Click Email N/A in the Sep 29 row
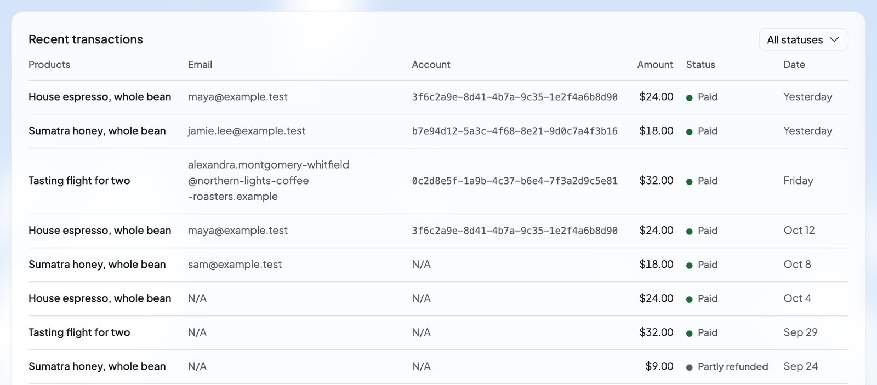This screenshot has height=385, width=877. point(197,332)
